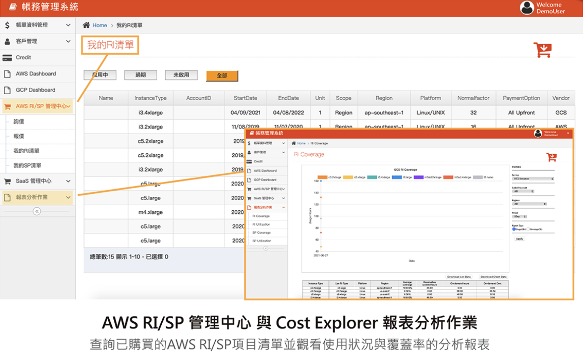This screenshot has width=583, height=364.
Task: Click the red document icon beside 報表分析作業 in the RI Coverage window
Action: [249, 207]
